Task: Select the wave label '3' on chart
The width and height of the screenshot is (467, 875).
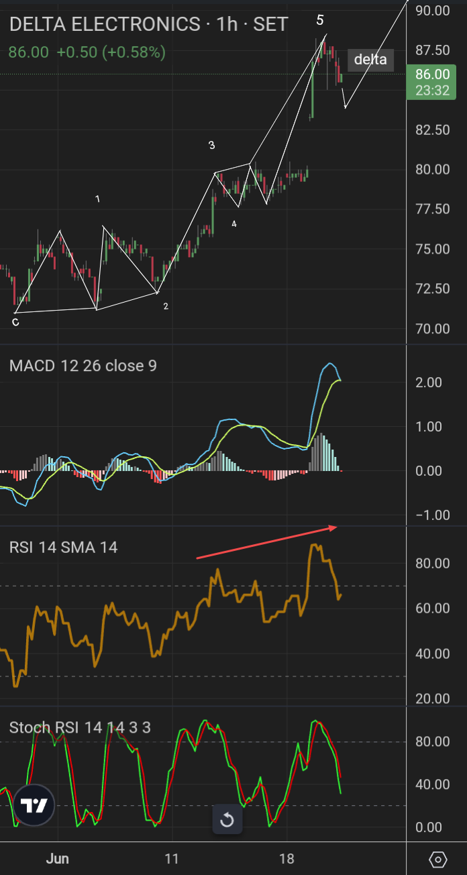Action: click(x=211, y=146)
